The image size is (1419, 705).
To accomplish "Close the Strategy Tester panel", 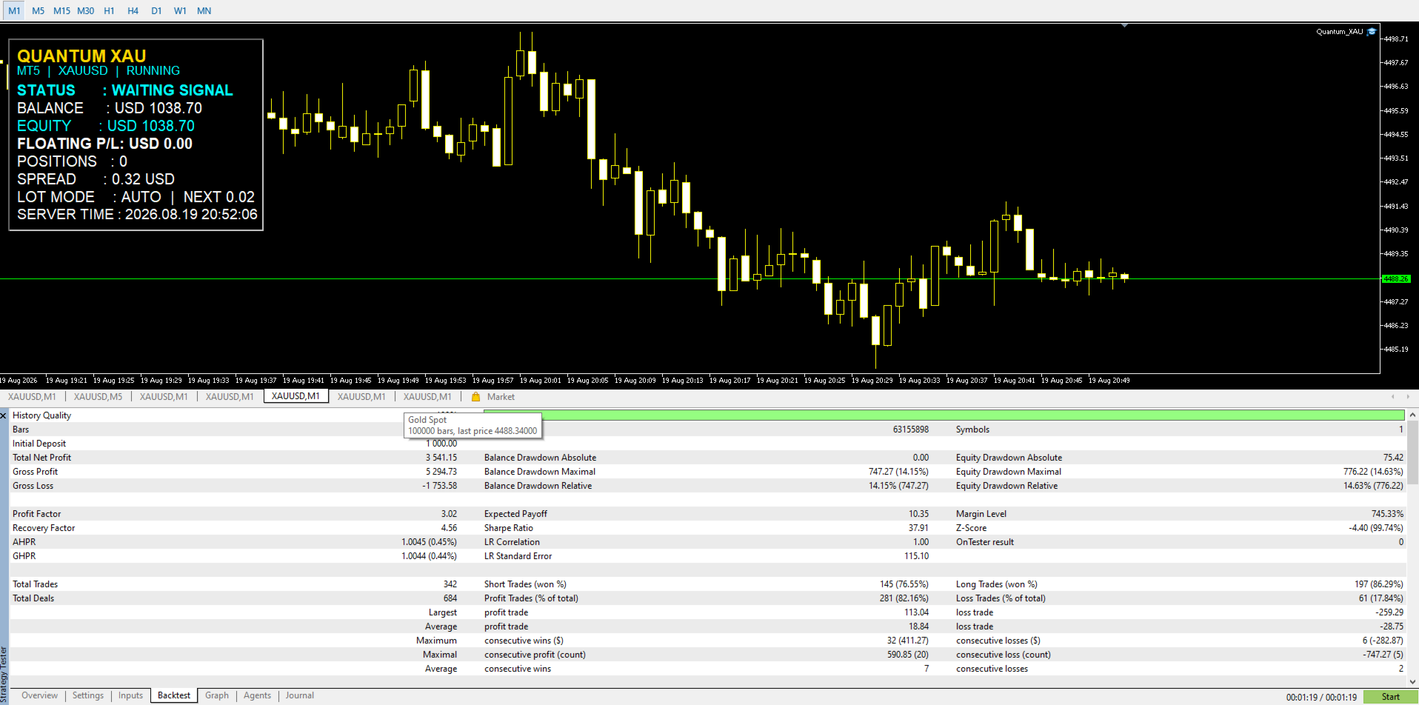I will 4,415.
